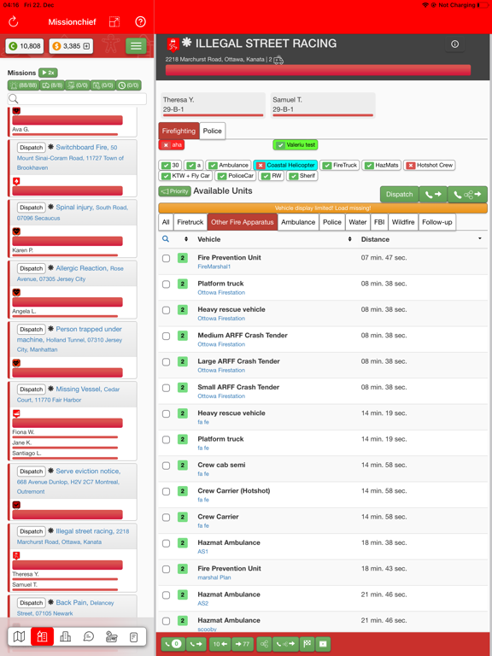Click the alarm, share and next mission button
This screenshot has width=492, height=656.
(467, 195)
